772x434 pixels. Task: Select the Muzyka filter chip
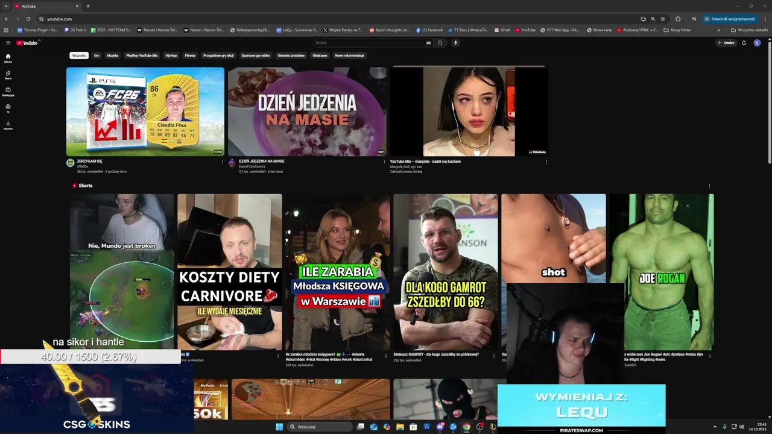(113, 55)
